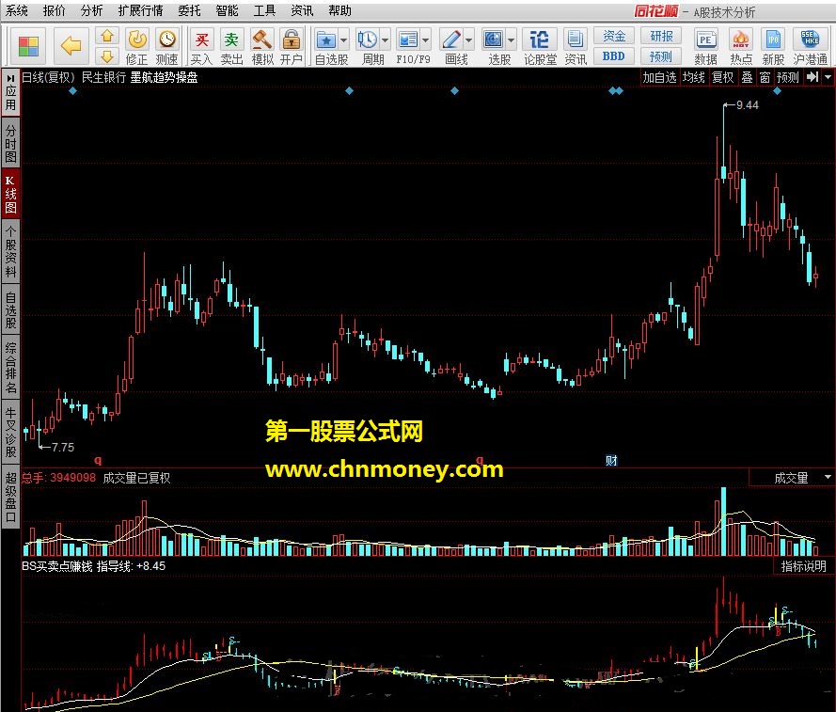This screenshot has height=712, width=836.
Task: Expand the F10/F9 dropdown arrow
Action: click(x=425, y=40)
